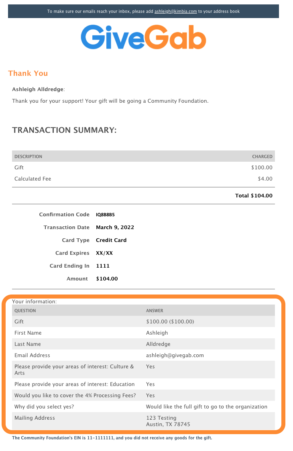This screenshot has height=451, width=293.
Task: Click the CHARGED column header
Action: click(262, 156)
